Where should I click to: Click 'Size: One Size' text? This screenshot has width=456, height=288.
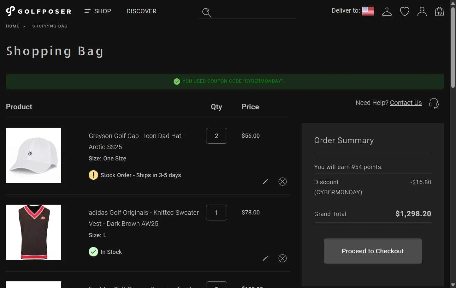107,159
